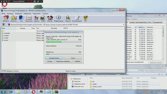Viewport: 167px width, 94px height.
Task: Click Записать на оптический диск in Explorer
Action: (106, 74)
